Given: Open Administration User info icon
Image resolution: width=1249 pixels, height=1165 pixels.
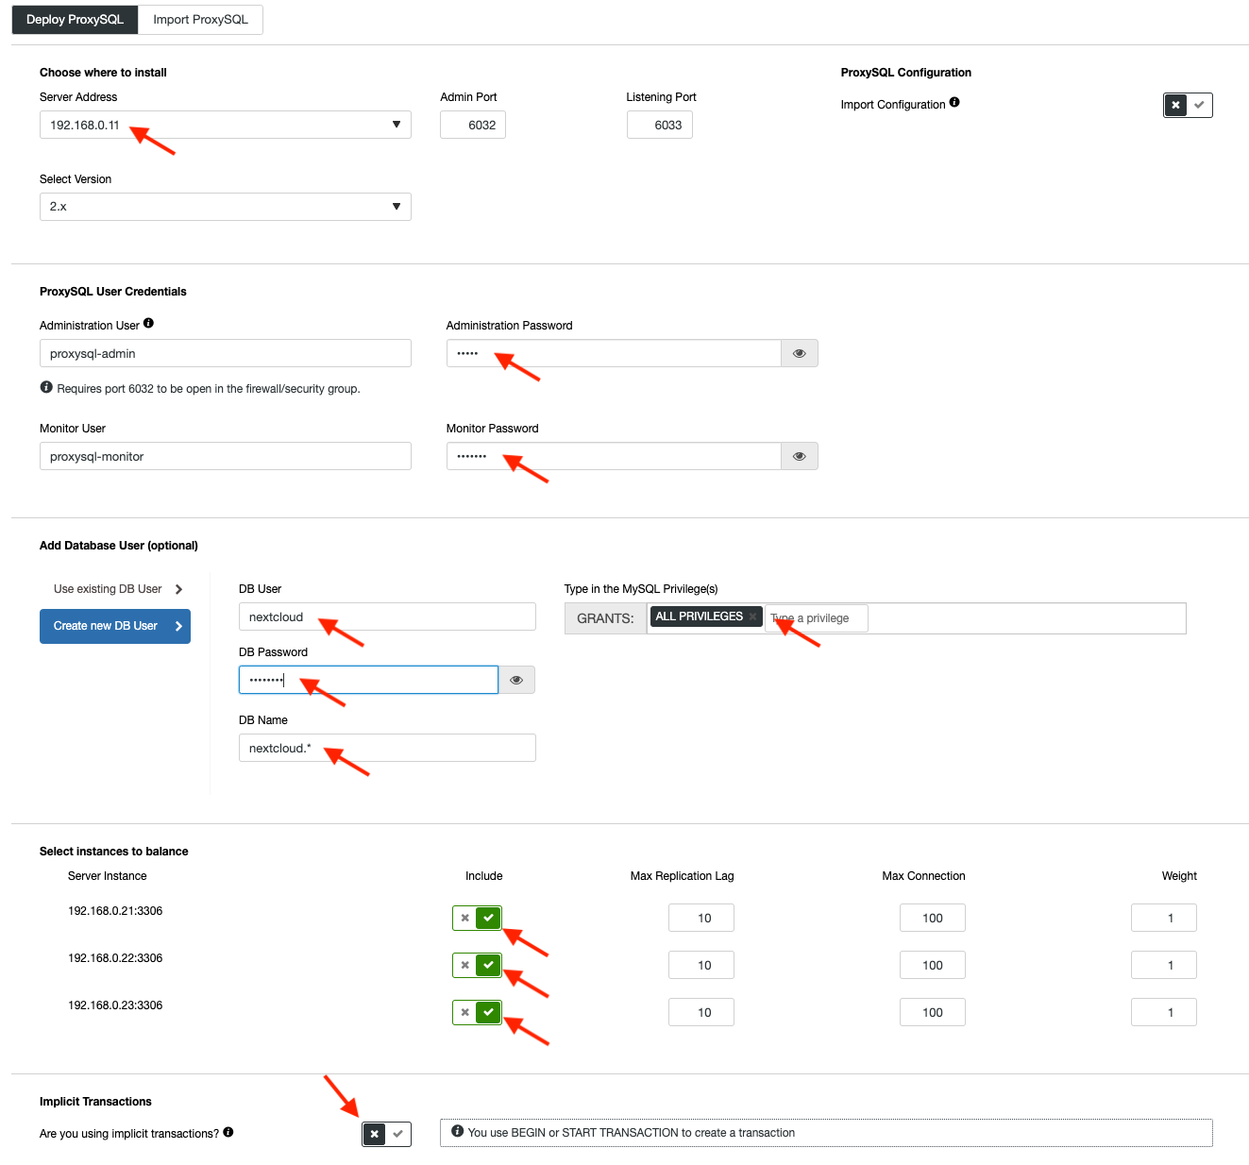Looking at the screenshot, I should [x=148, y=324].
